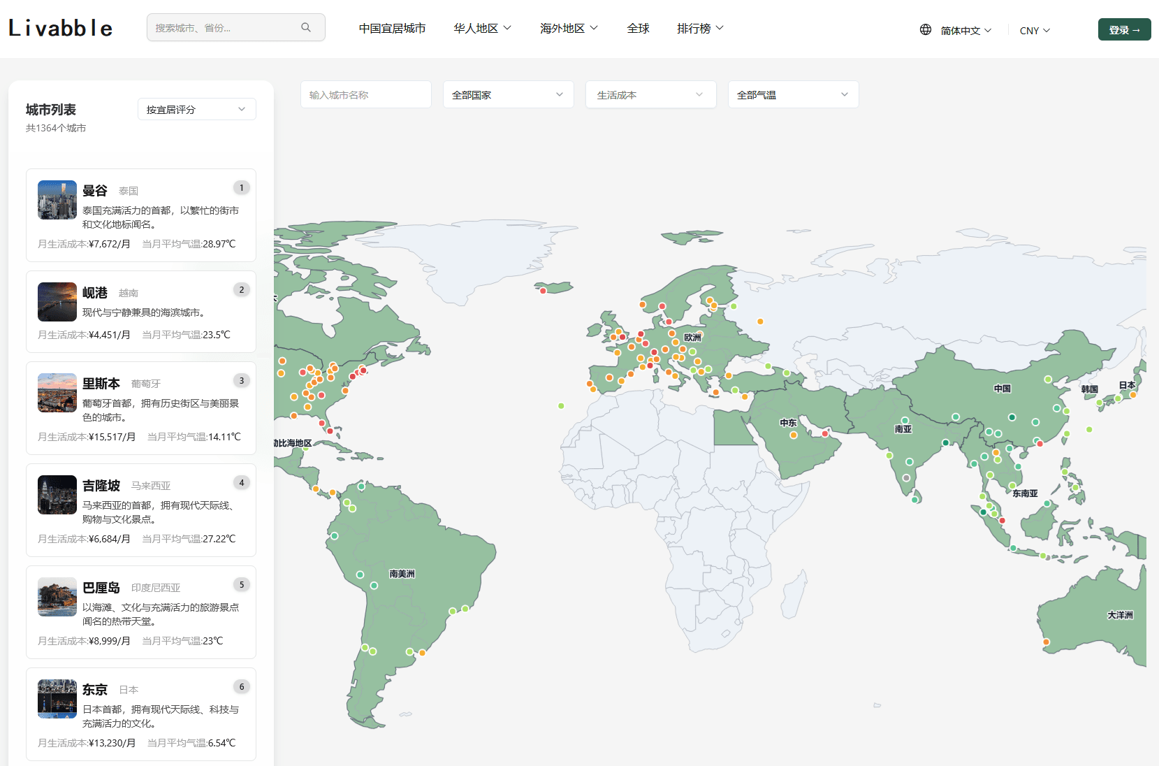Open the 东京 city thumbnail
This screenshot has width=1159, height=766.
tap(57, 699)
